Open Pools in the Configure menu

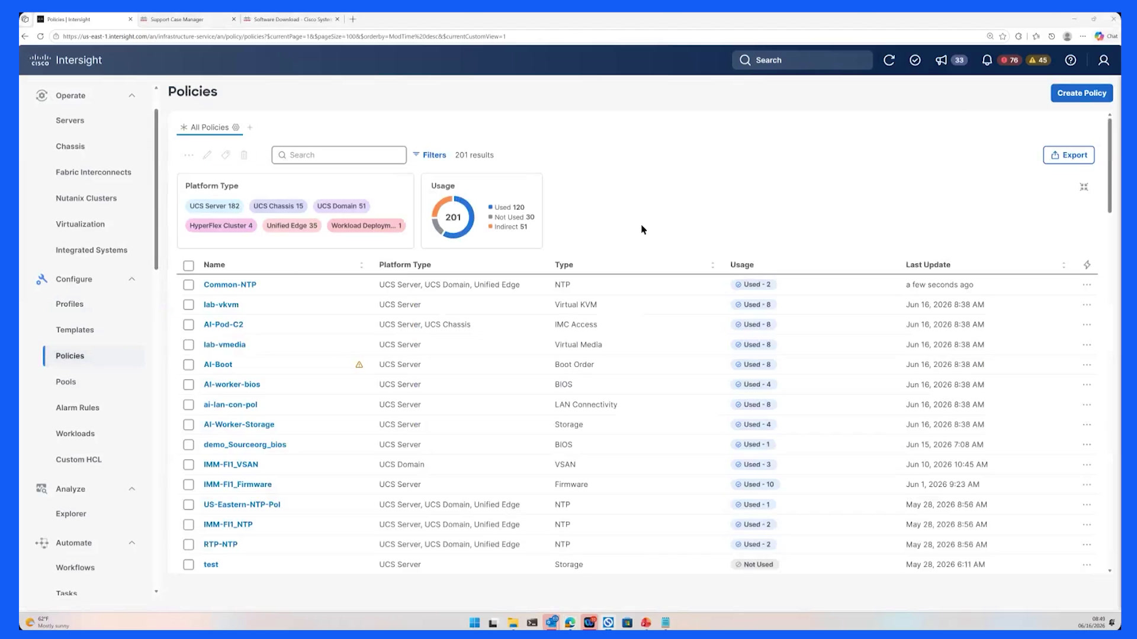[66, 382]
